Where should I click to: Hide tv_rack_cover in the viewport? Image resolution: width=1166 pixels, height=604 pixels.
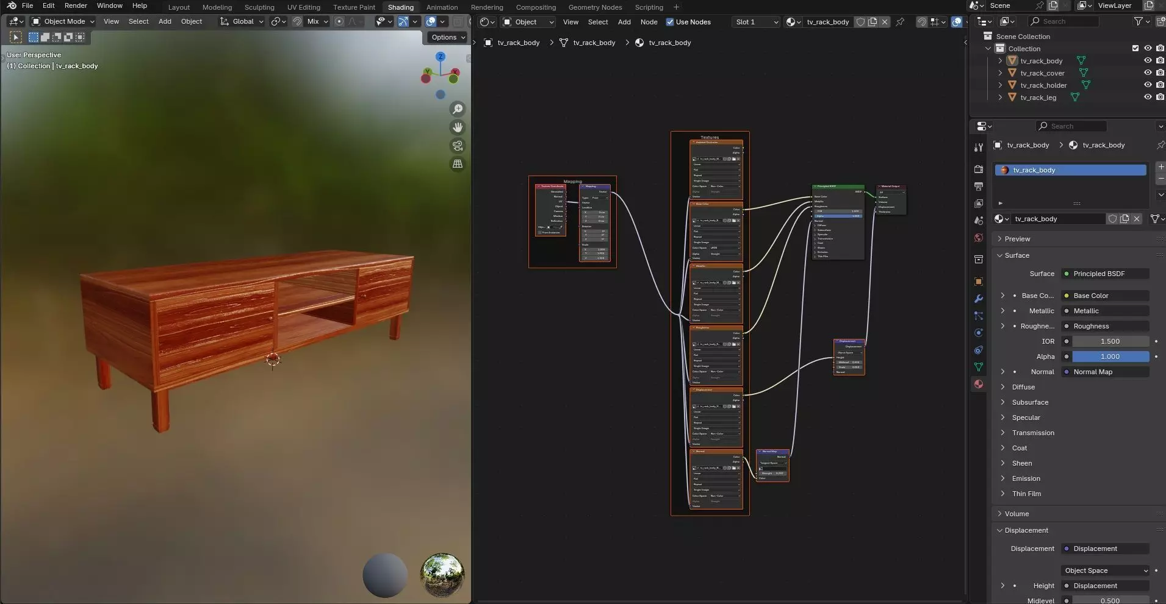pyautogui.click(x=1147, y=73)
